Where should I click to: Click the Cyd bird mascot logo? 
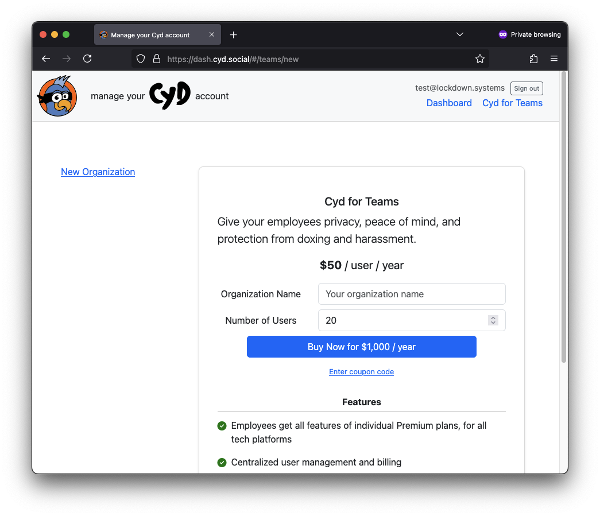click(x=57, y=96)
